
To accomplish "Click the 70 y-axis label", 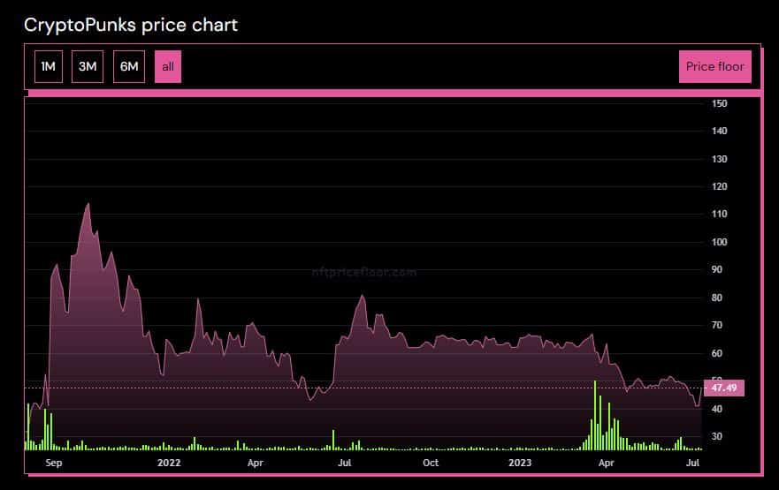I will (x=717, y=326).
